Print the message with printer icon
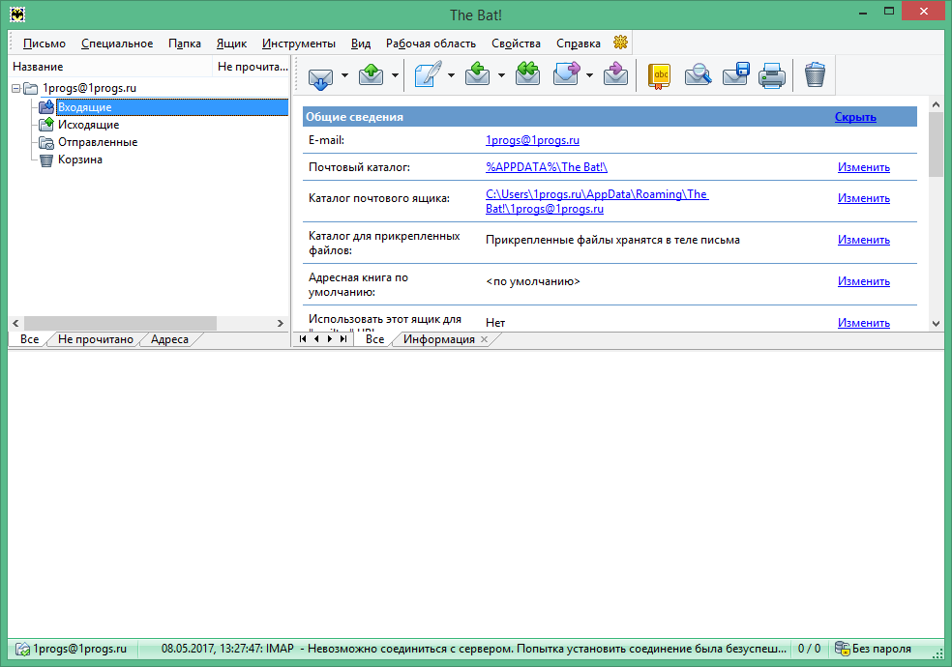This screenshot has width=952, height=667. click(771, 75)
